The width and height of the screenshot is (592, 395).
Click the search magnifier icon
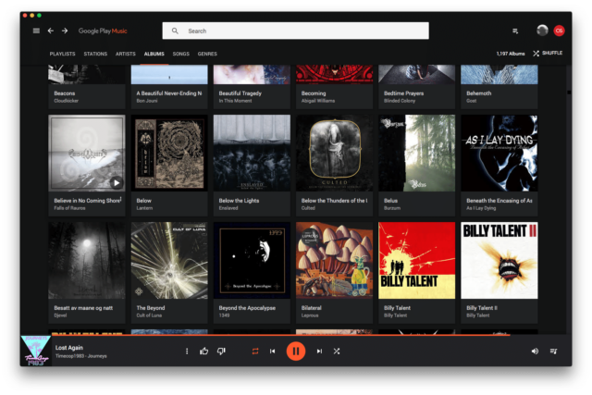(175, 31)
